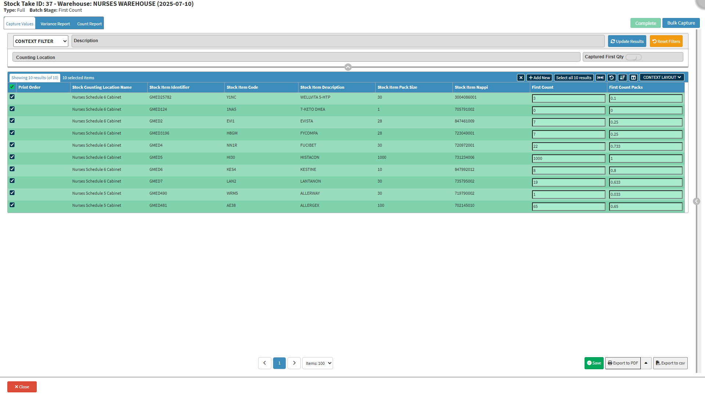Toggle the select-all header checkbox
Image resolution: width=705 pixels, height=396 pixels.
(x=12, y=87)
